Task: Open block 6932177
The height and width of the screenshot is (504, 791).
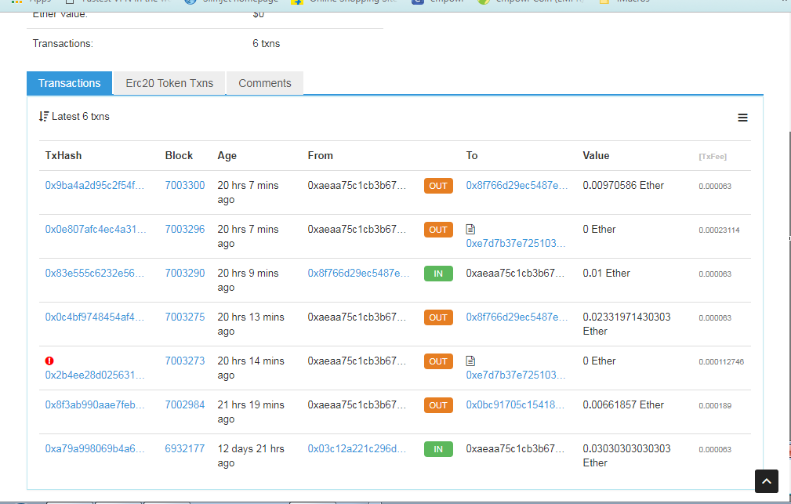Action: click(x=185, y=448)
